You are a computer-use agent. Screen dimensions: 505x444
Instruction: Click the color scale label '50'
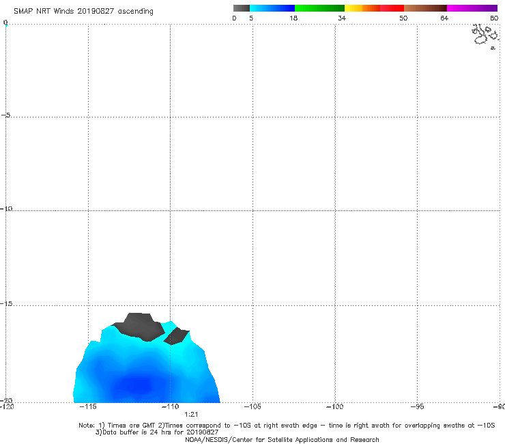pyautogui.click(x=403, y=18)
